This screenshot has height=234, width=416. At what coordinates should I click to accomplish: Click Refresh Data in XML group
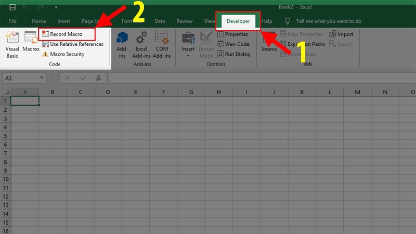(298, 54)
